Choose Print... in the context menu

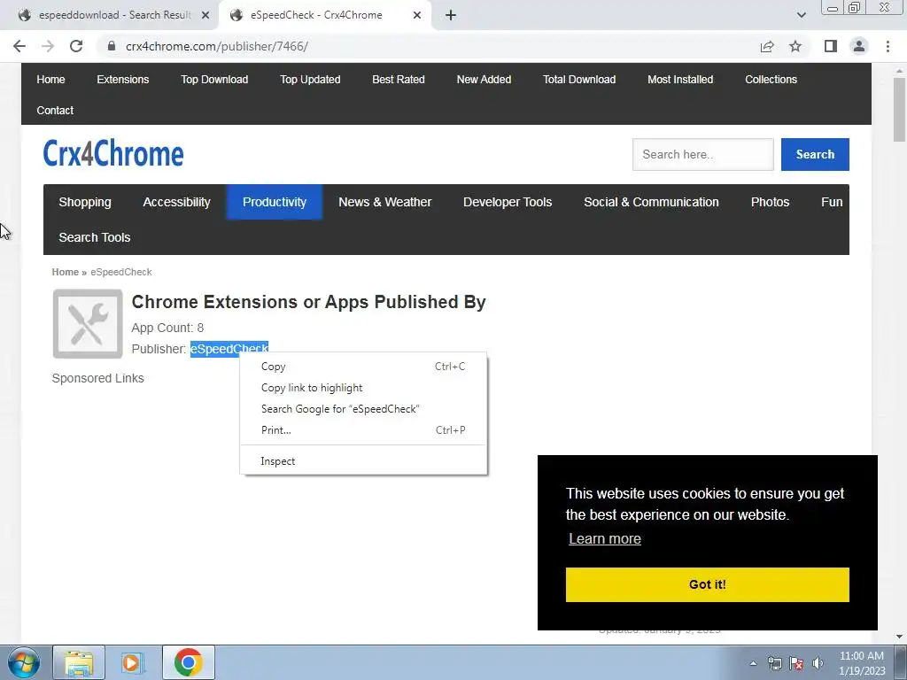pyautogui.click(x=363, y=430)
